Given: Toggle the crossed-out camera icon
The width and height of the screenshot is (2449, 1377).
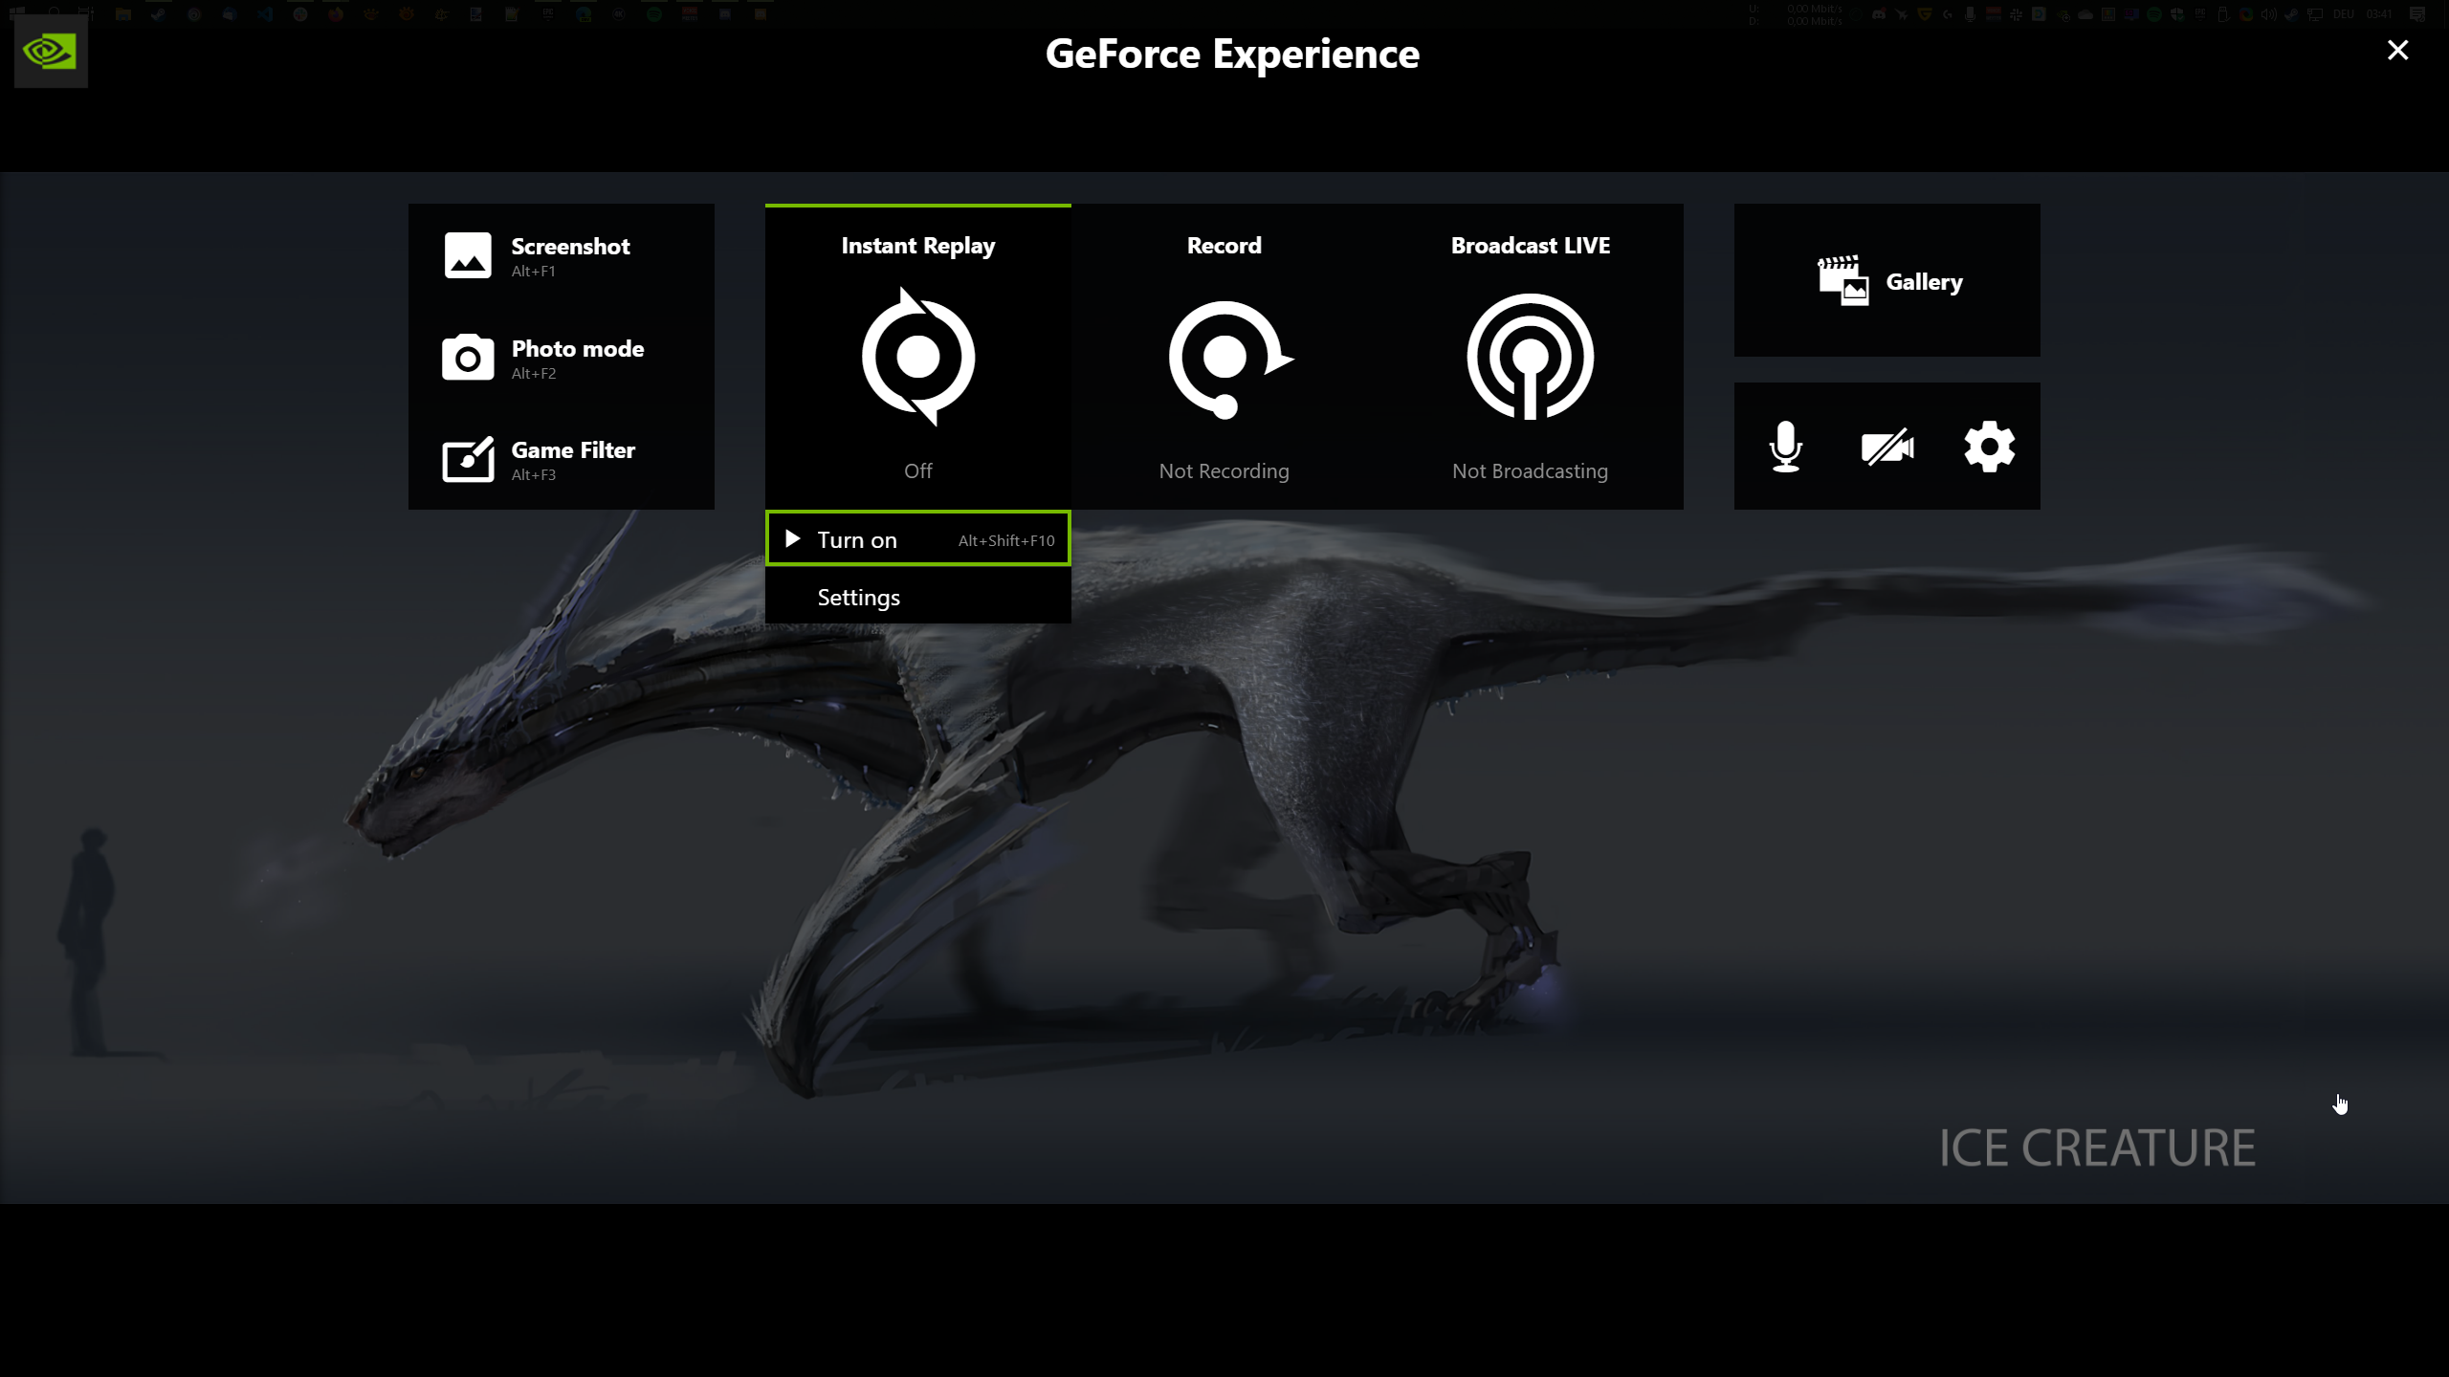Looking at the screenshot, I should click(x=1887, y=447).
